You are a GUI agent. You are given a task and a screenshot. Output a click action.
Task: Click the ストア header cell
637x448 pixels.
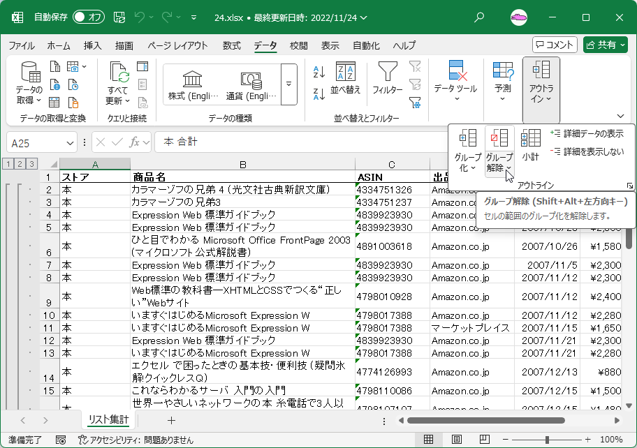click(x=95, y=177)
